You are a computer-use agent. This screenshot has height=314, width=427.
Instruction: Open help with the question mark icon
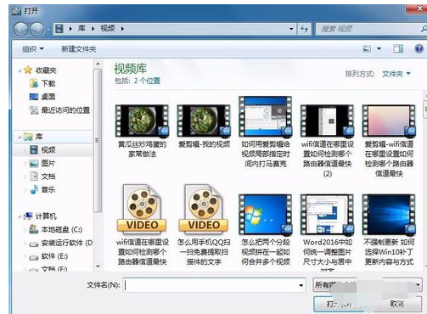pyautogui.click(x=419, y=49)
